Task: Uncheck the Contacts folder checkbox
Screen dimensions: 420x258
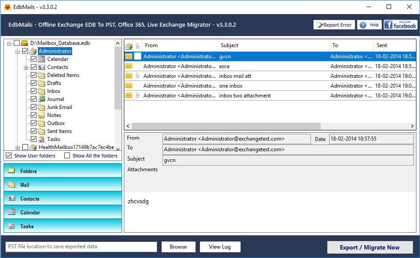Action: tap(33, 67)
